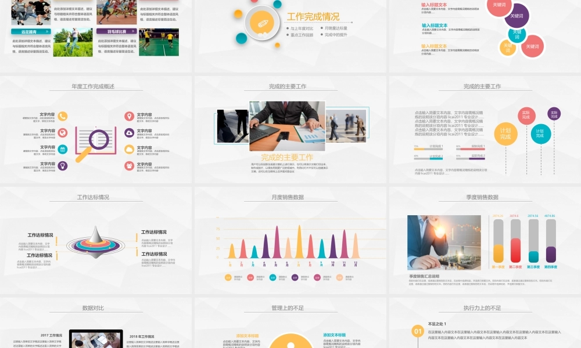Click the 2018 年工作情况 label

(x=142, y=336)
